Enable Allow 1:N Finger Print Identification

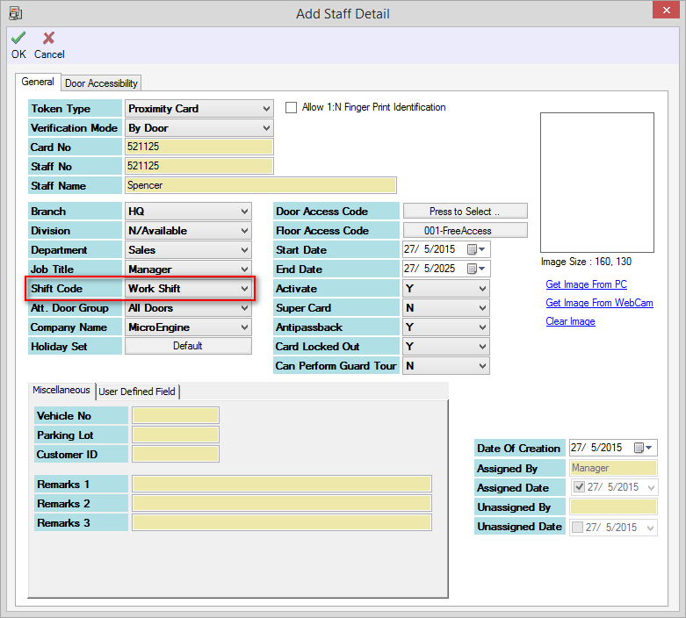[x=292, y=108]
